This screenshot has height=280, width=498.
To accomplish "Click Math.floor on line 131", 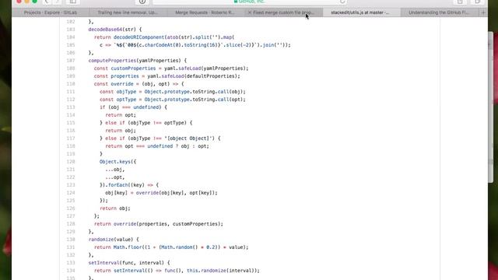I will pos(128,247).
